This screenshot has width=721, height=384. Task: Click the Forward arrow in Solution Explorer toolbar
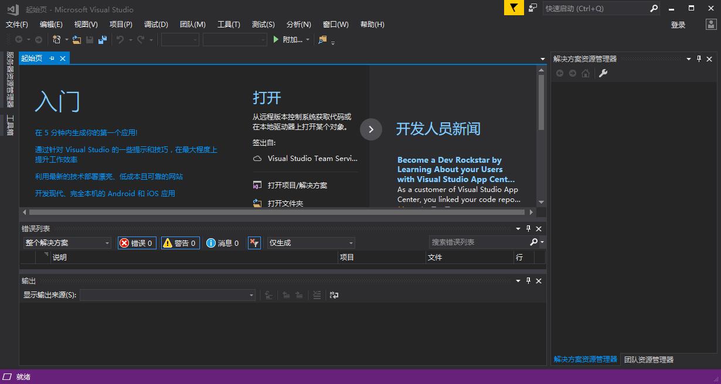tap(573, 73)
